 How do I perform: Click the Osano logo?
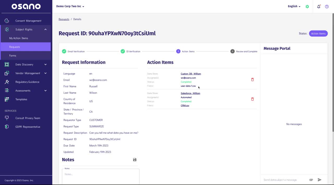pos(26,6)
